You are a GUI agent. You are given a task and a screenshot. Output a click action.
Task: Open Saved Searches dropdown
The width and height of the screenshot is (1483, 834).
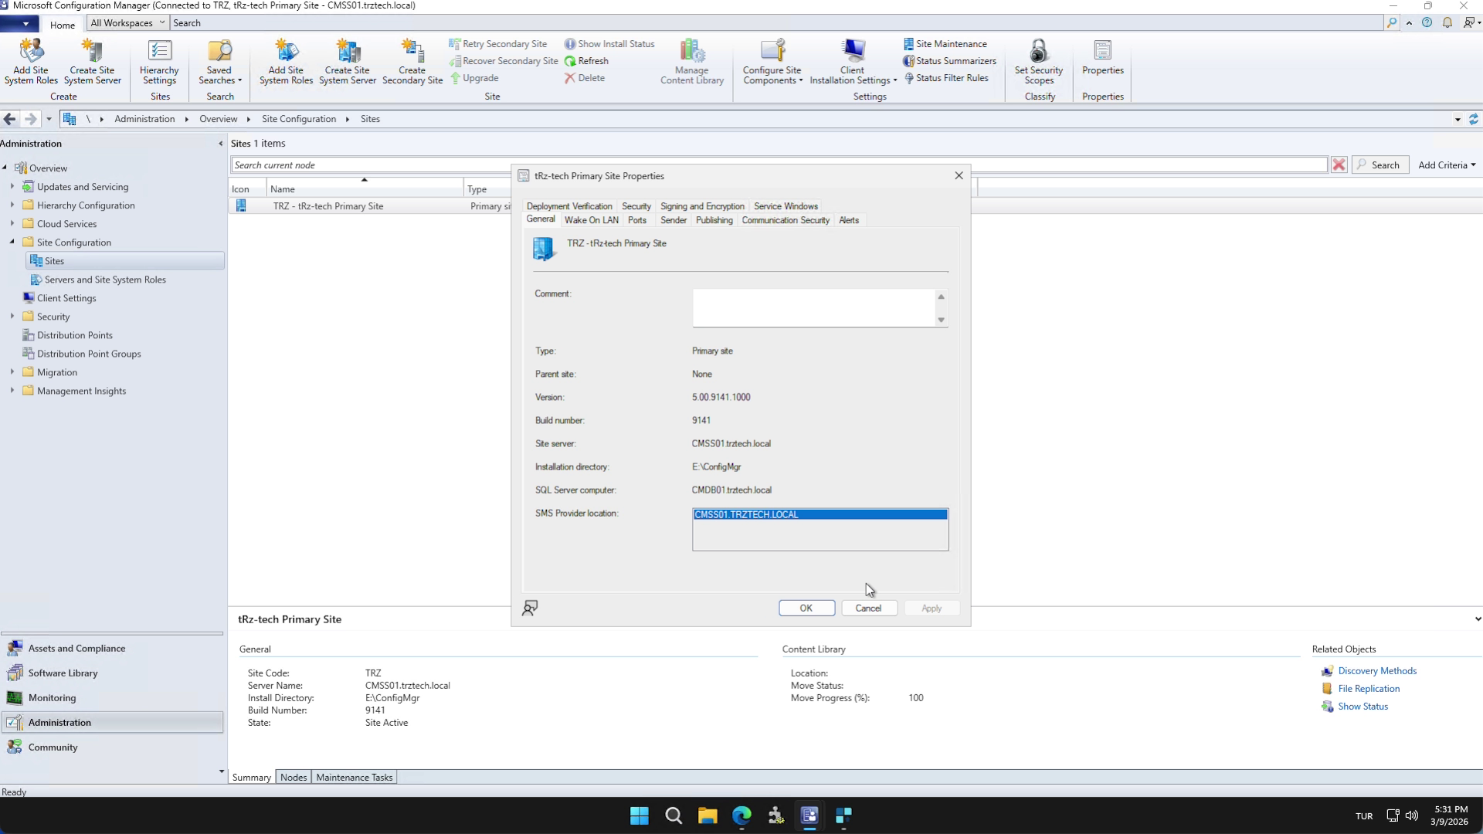pyautogui.click(x=219, y=61)
